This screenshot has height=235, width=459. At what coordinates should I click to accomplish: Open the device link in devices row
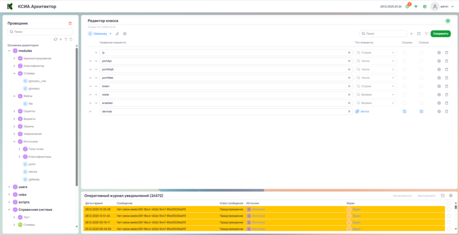click(364, 111)
